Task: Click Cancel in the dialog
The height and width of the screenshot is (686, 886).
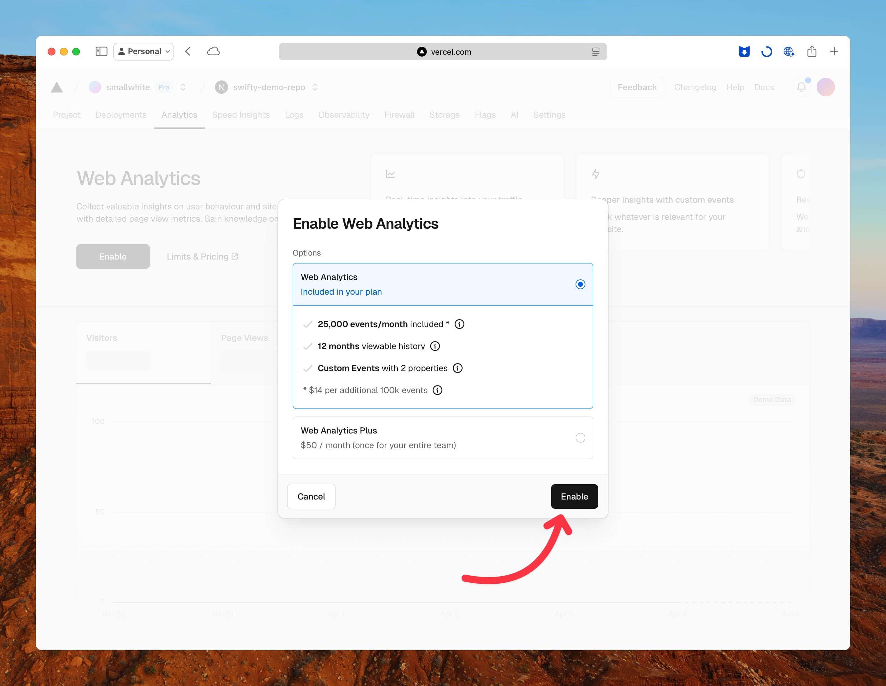Action: pos(311,496)
